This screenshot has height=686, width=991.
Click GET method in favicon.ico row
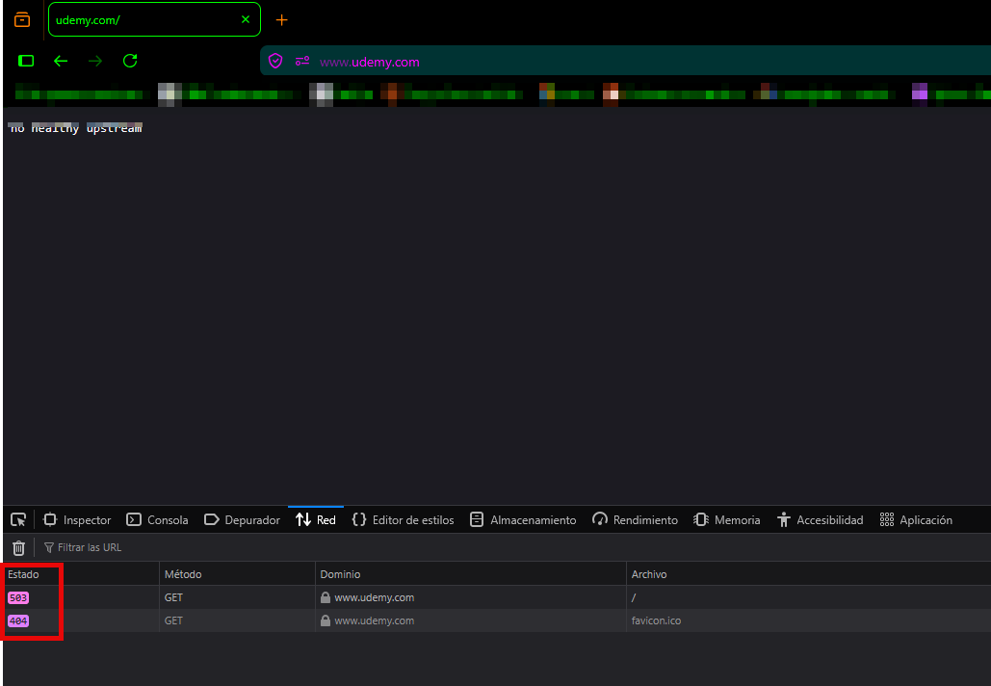[173, 620]
